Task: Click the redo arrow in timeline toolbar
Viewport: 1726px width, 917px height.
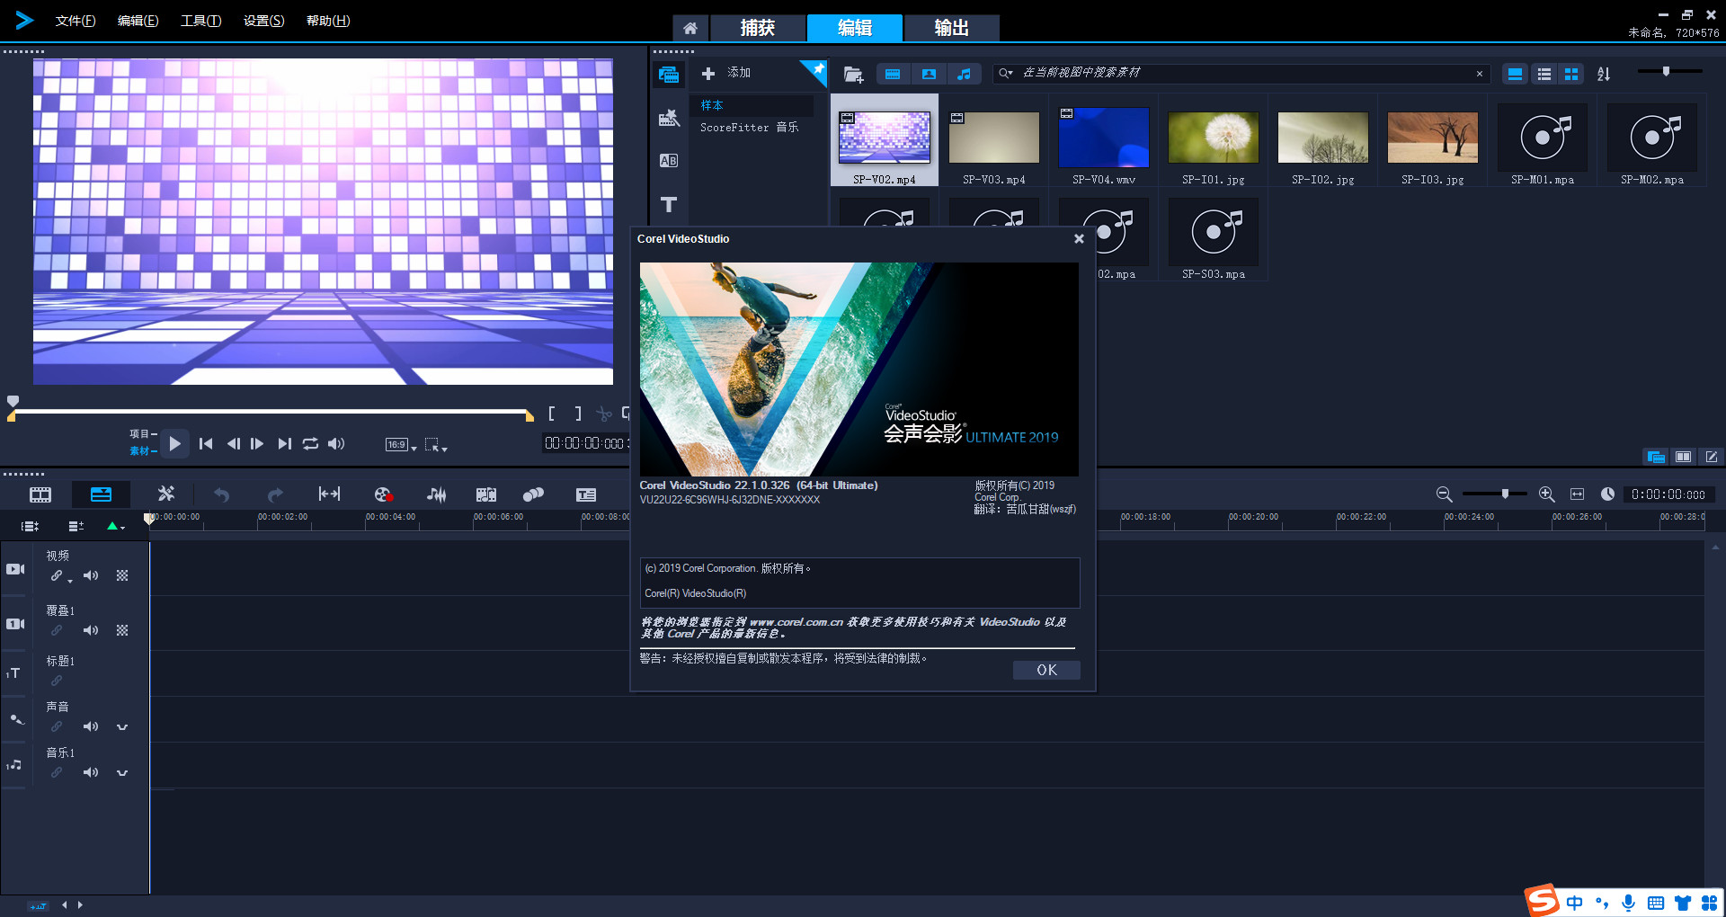Action: [x=275, y=494]
